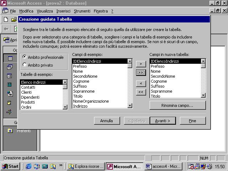
Task: Select Dipendenti in Tabelle di esempio list
Action: 42,97
